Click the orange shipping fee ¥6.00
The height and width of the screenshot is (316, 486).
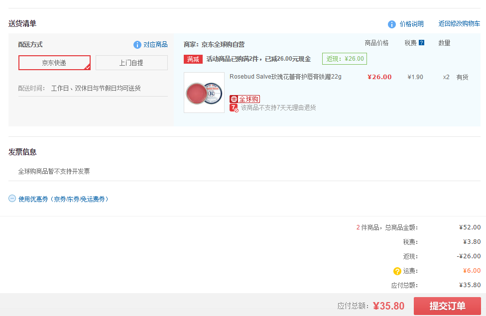472,270
